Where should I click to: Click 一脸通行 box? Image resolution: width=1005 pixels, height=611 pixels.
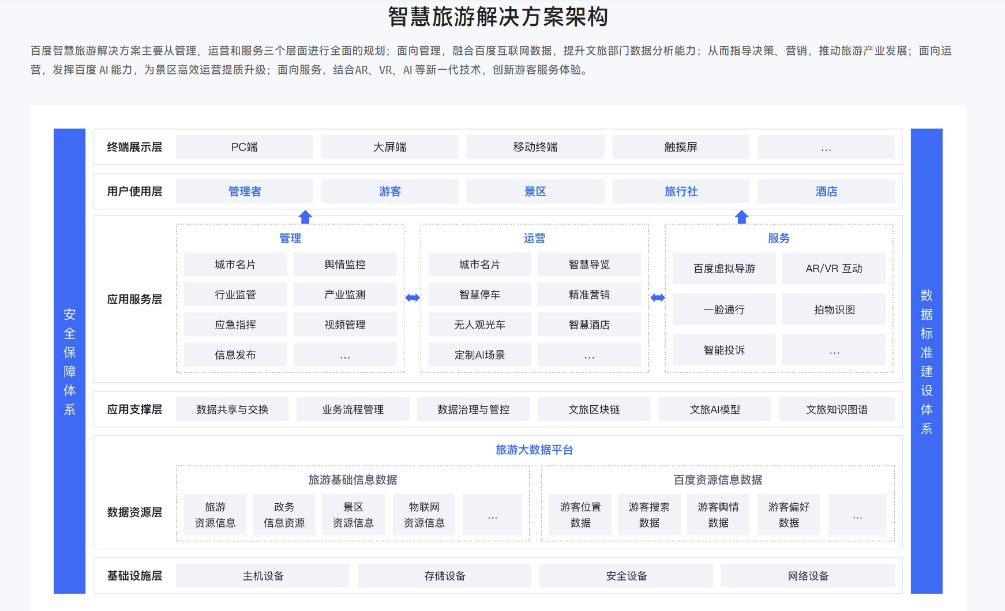(x=724, y=310)
